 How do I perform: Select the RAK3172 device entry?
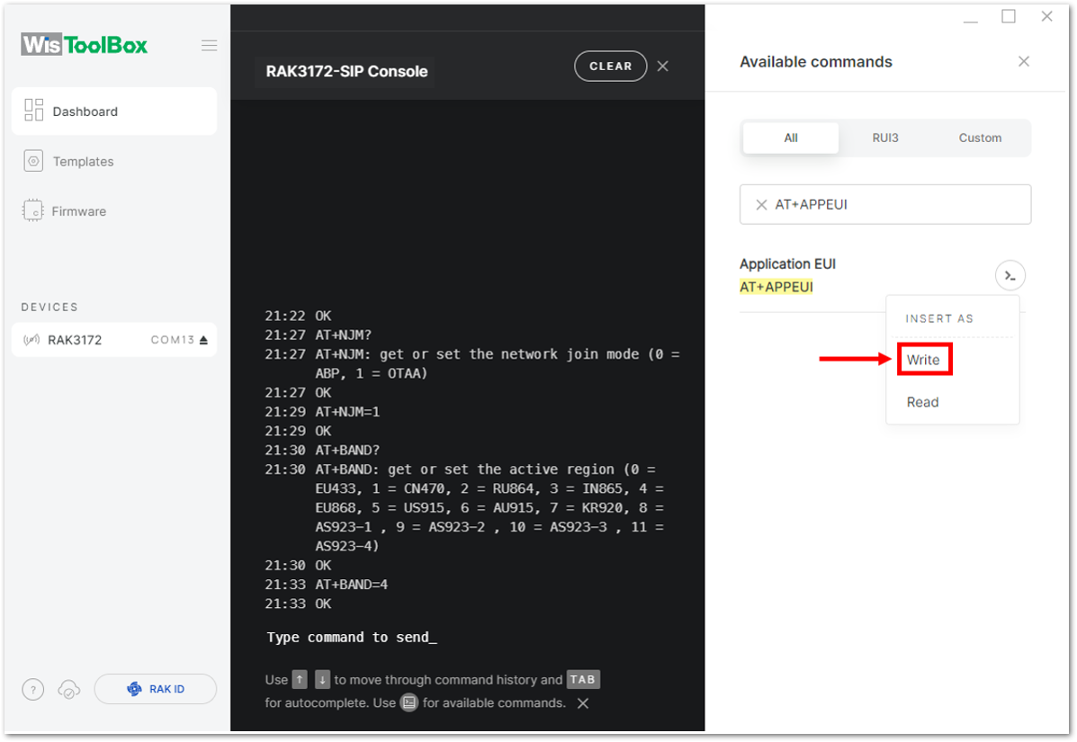pyautogui.click(x=114, y=340)
